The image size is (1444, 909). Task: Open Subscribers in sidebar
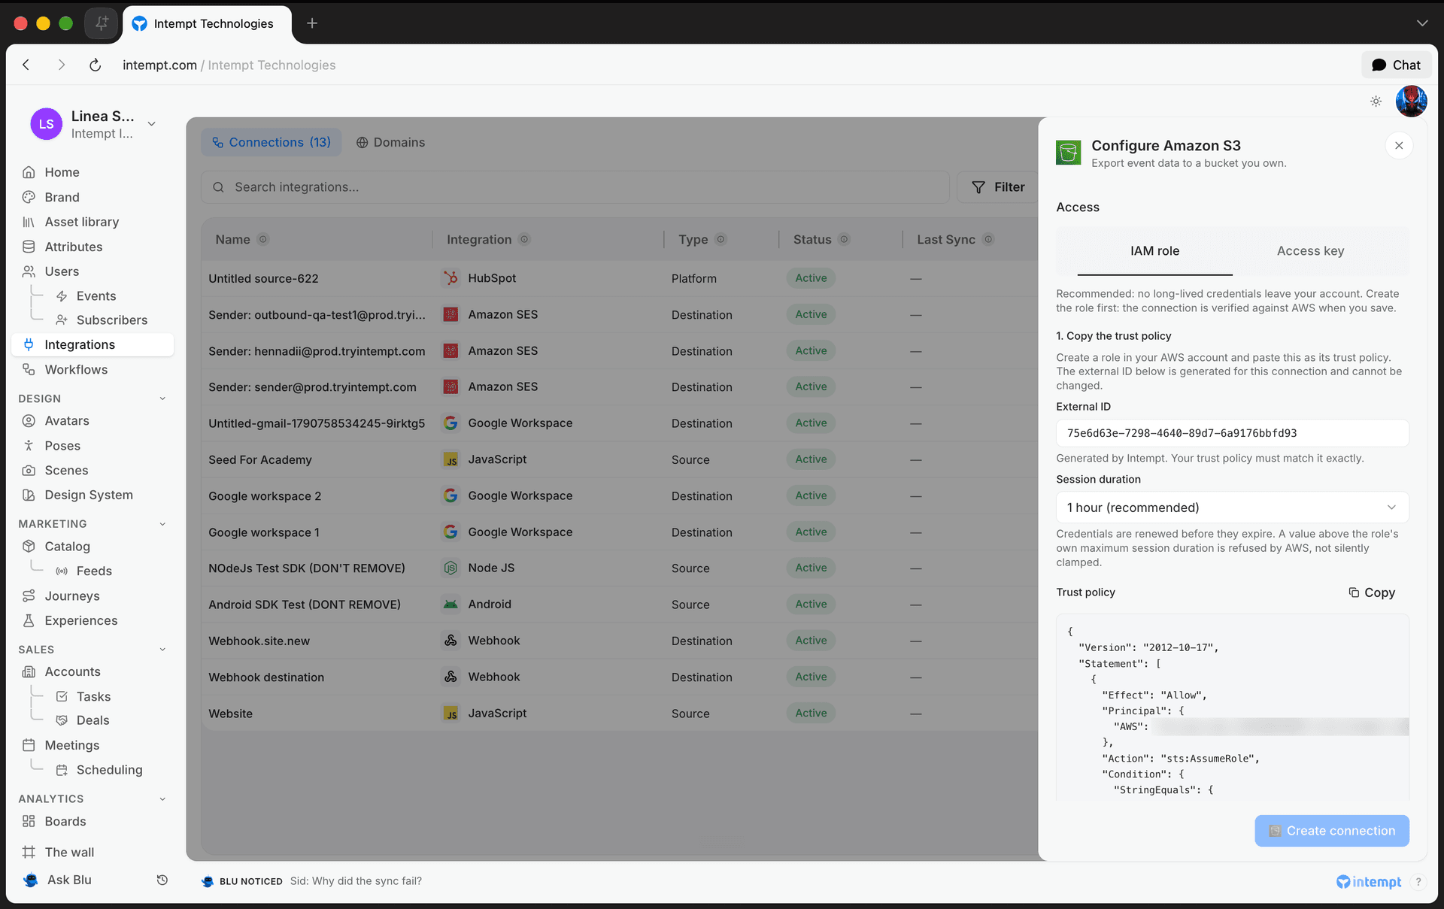pyautogui.click(x=111, y=320)
